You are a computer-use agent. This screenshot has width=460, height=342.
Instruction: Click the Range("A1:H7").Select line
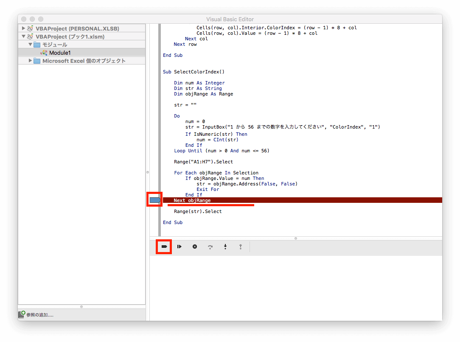click(203, 162)
